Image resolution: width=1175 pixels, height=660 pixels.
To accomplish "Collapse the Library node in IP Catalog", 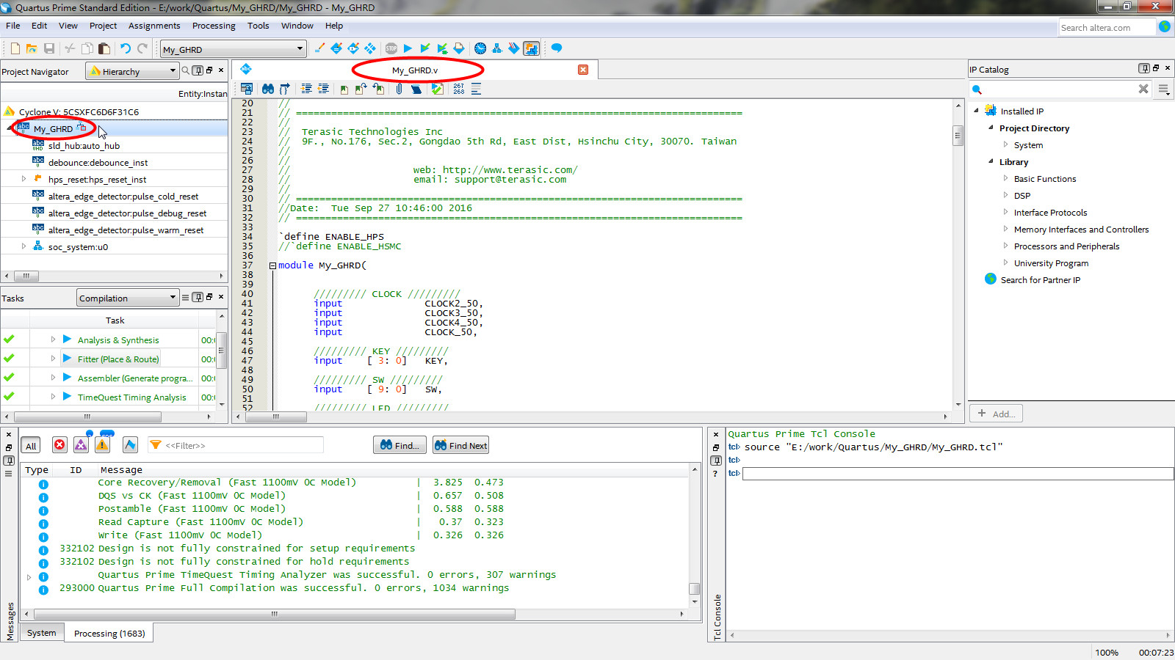I will (x=991, y=161).
